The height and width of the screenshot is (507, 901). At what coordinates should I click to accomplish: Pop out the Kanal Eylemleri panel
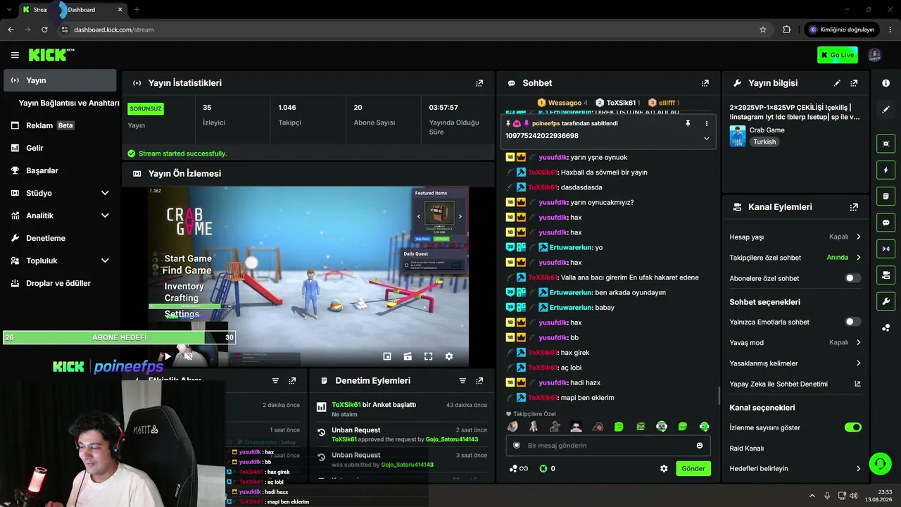(854, 207)
